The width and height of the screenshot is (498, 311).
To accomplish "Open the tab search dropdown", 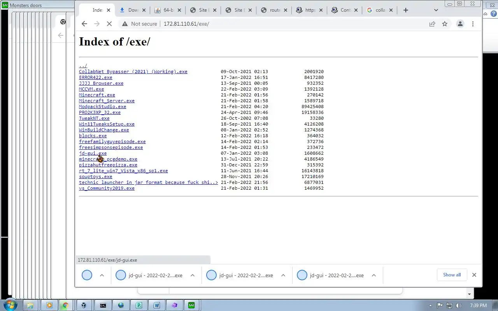I will coord(436,10).
